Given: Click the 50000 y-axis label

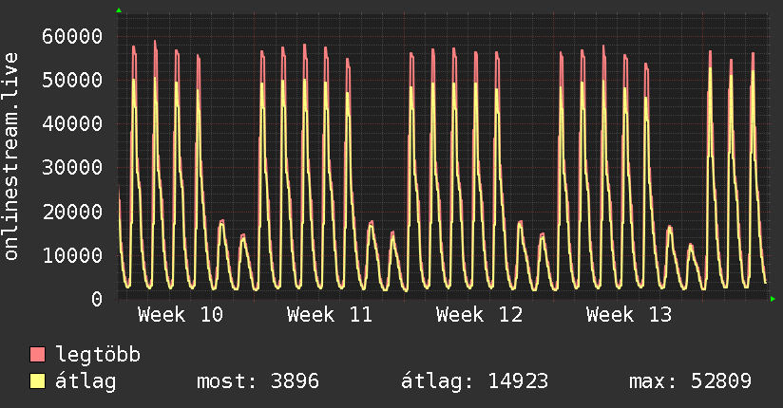Looking at the screenshot, I should pos(73,81).
